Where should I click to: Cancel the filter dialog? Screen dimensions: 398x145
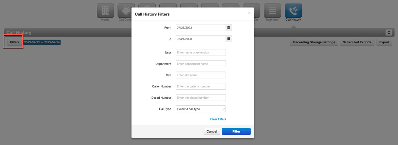(212, 131)
